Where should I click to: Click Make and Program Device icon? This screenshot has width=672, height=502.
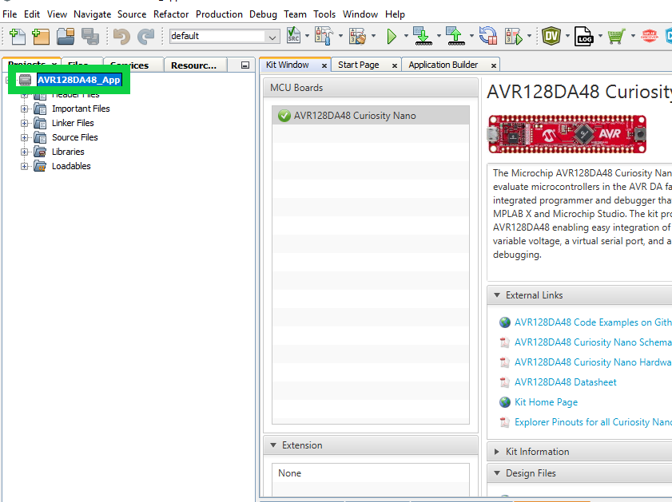click(422, 36)
